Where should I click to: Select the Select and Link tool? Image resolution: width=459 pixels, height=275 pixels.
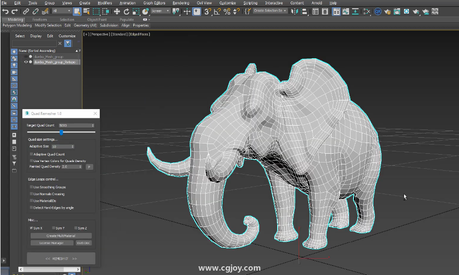pos(26,11)
